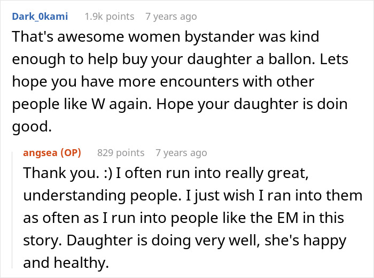The width and height of the screenshot is (374, 278).
Task: Click the '(OP)' tag beside angsea
Action: pos(71,153)
